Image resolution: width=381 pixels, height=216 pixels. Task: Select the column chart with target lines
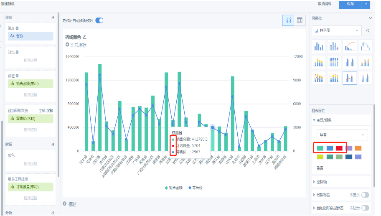(334, 46)
